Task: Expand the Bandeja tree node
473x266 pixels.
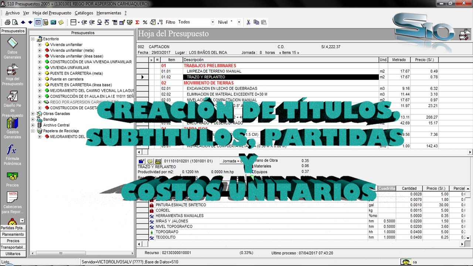Action: [33, 119]
